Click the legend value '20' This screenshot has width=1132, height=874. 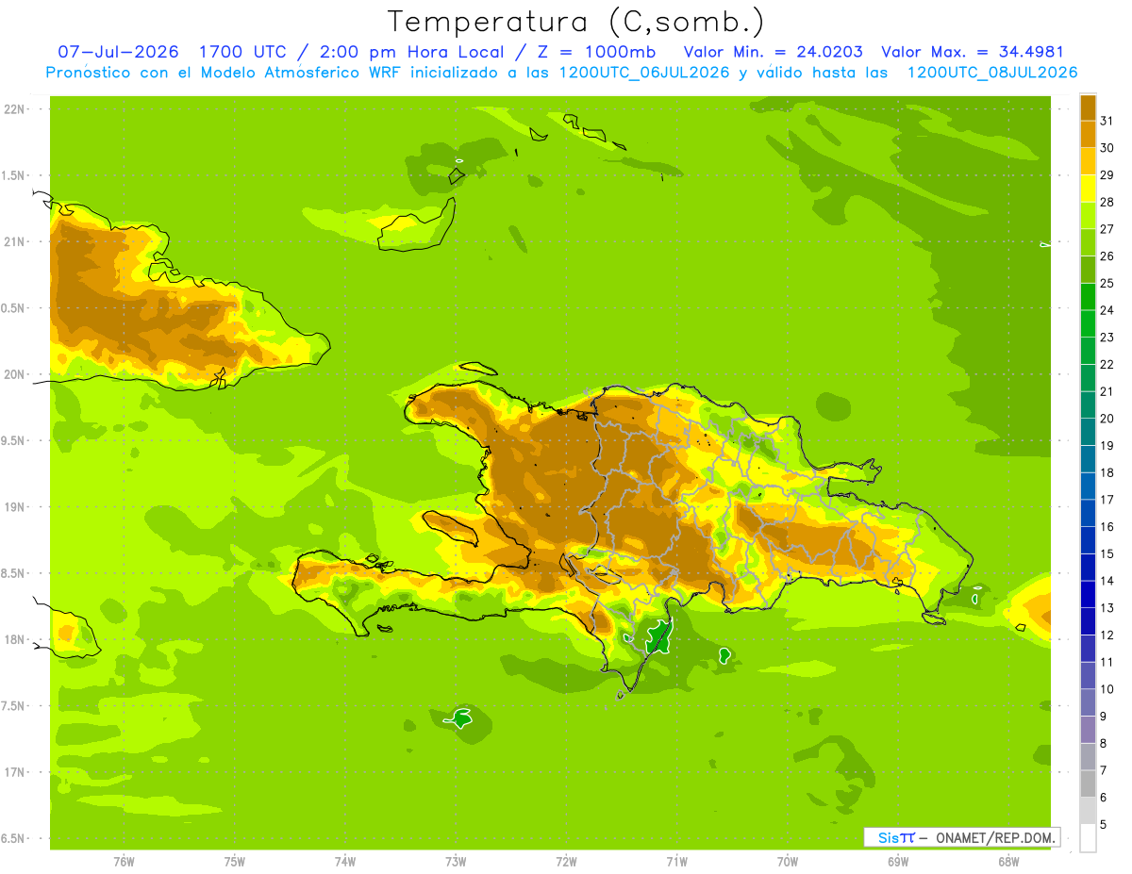pos(1107,419)
